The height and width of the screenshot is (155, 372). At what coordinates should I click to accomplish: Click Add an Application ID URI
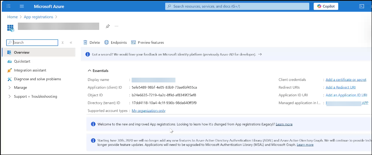(x=346, y=95)
